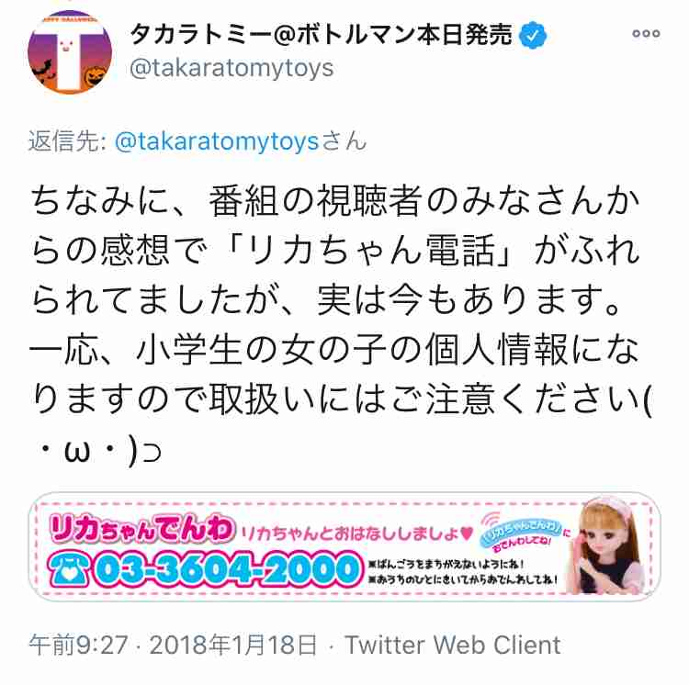The width and height of the screenshot is (689, 685).
Task: Click the phone number 03-3604-2000
Action: (228, 569)
